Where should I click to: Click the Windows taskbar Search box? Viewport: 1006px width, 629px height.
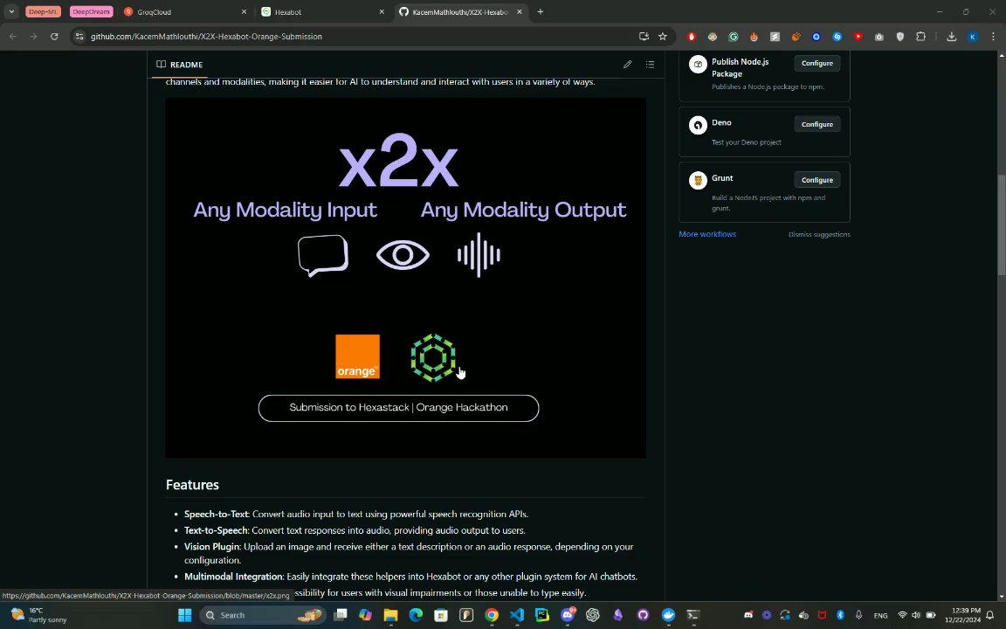[263, 615]
